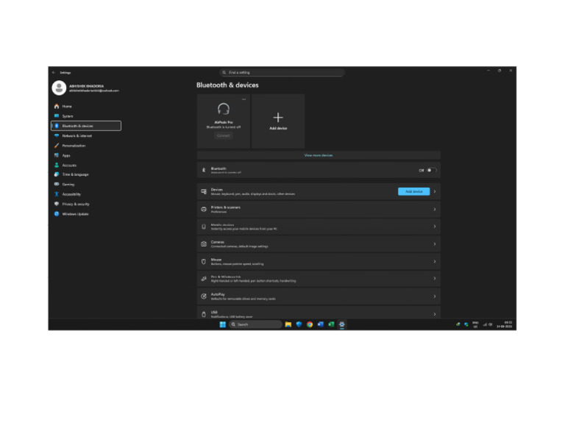Click the Settings gear in taskbar

[x=342, y=324]
